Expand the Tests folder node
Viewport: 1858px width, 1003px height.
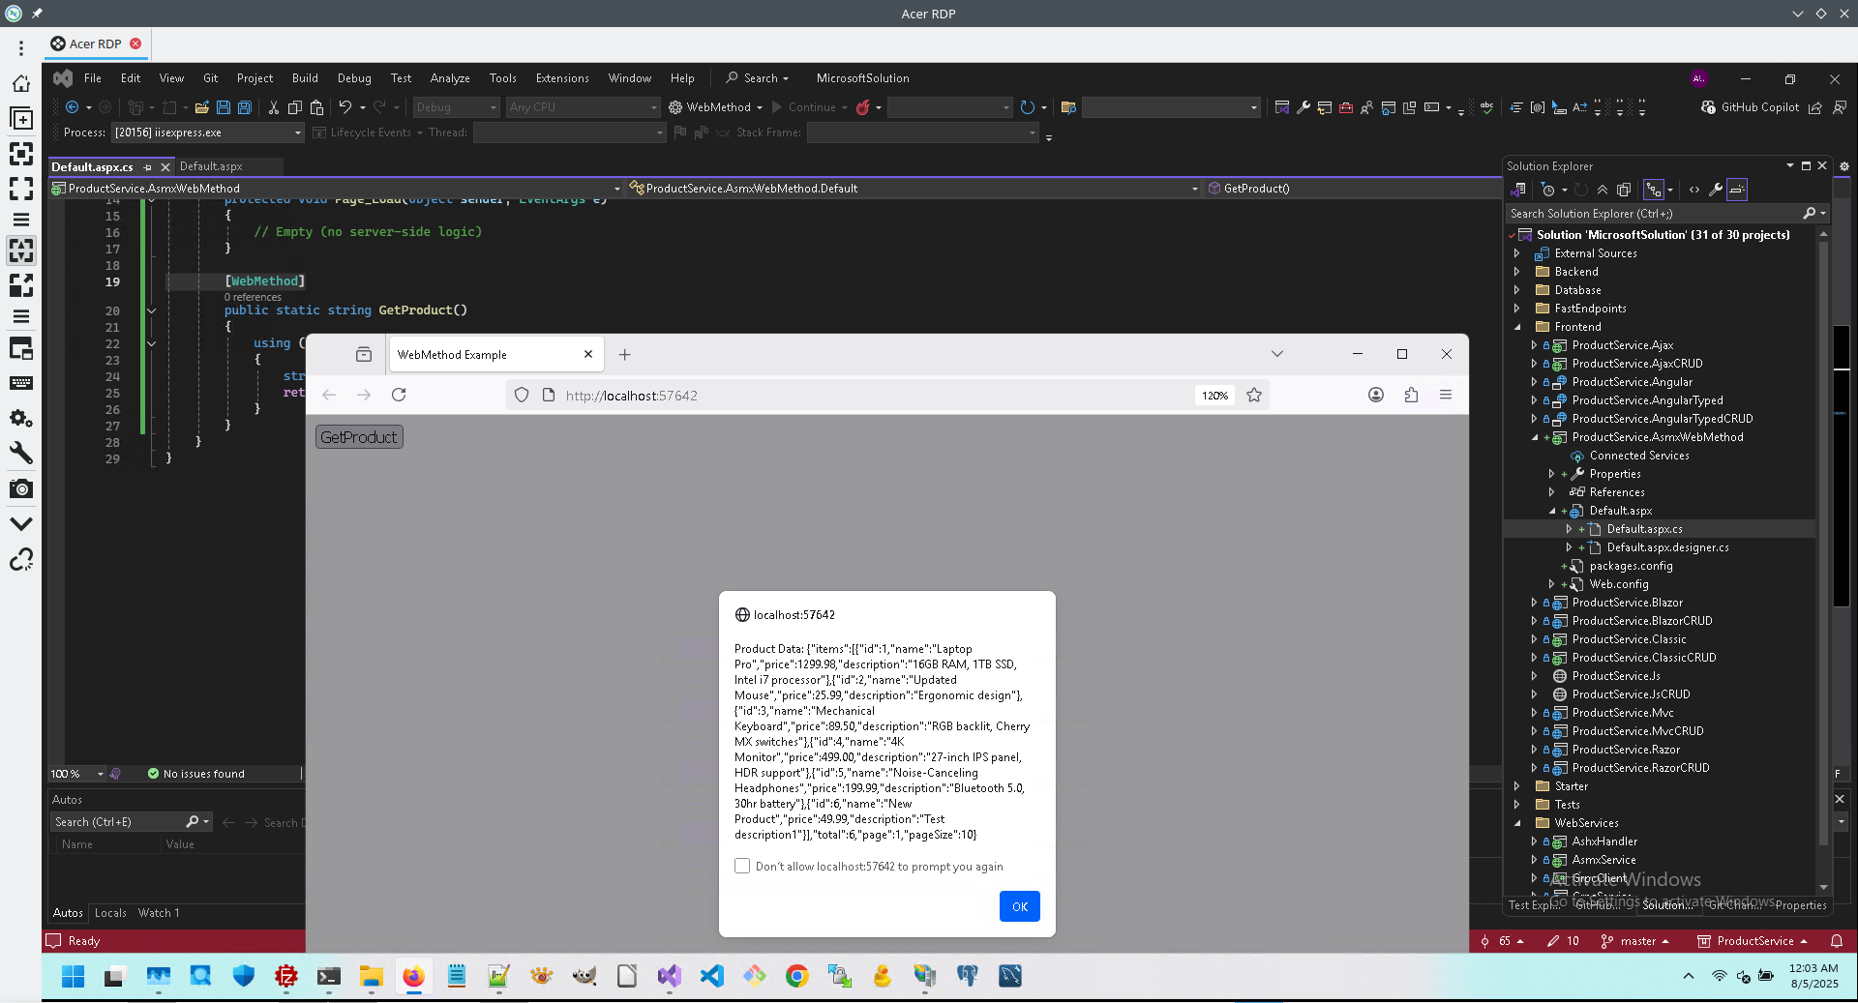(x=1517, y=805)
